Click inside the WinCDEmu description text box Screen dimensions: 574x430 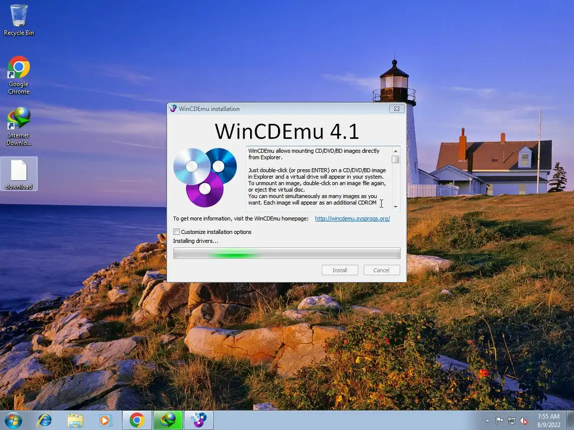tap(318, 179)
